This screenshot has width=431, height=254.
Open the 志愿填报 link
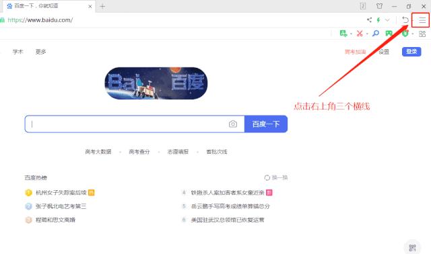pos(178,152)
